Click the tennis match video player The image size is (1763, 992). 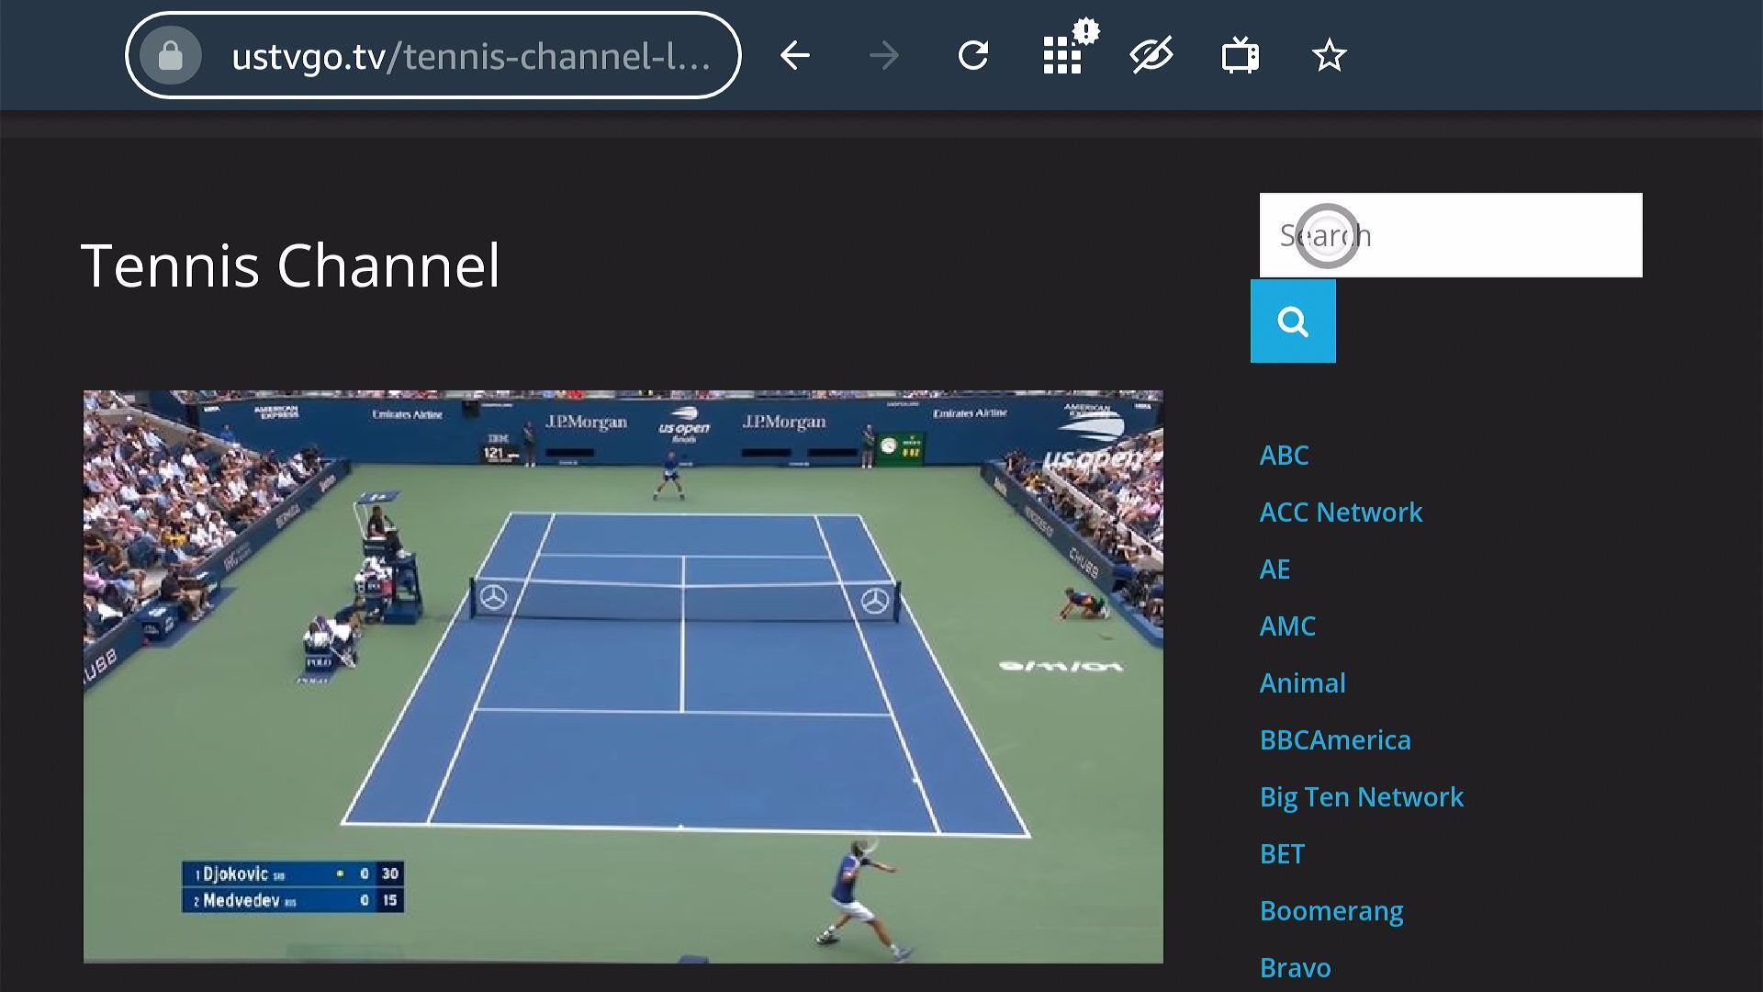(x=623, y=677)
